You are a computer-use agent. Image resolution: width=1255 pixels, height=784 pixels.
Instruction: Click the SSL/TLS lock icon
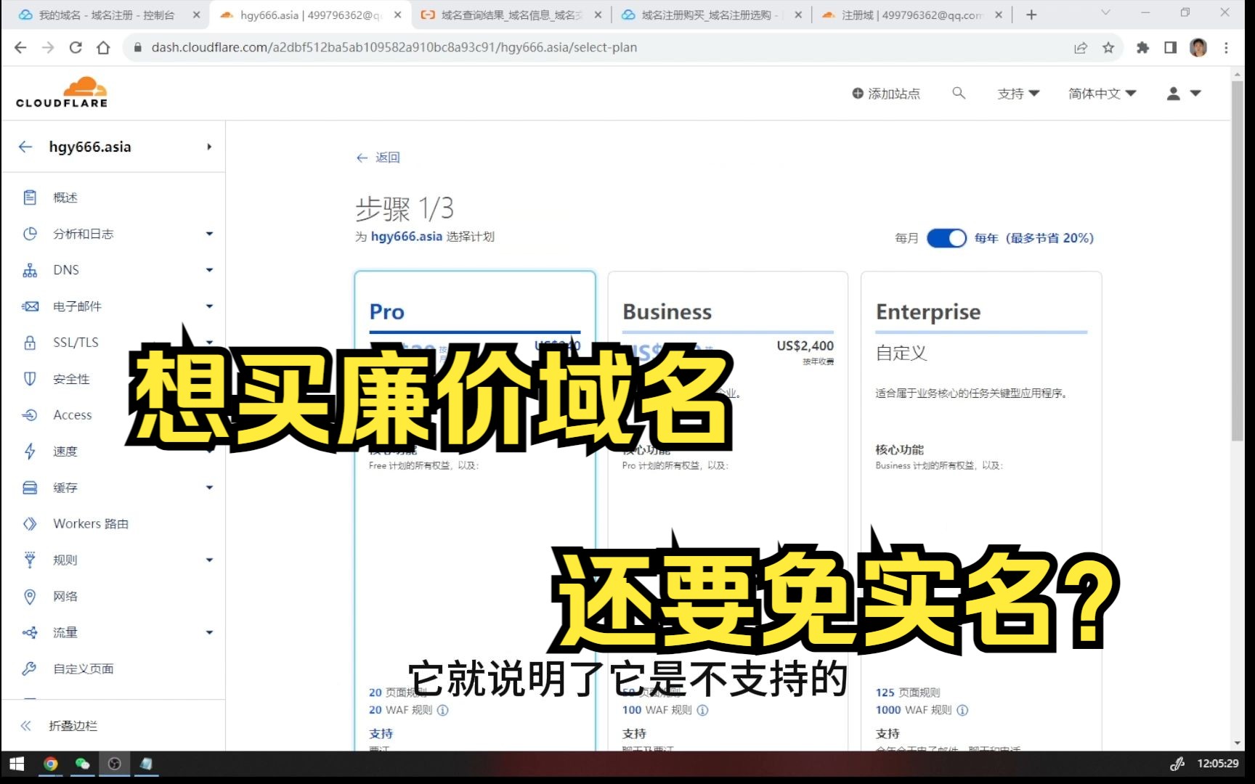pyautogui.click(x=30, y=343)
